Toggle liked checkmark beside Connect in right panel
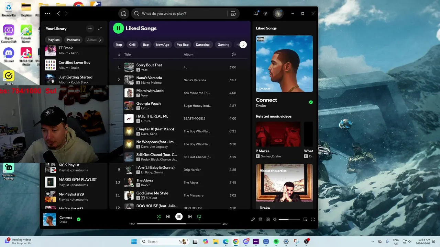The image size is (440, 247). pos(311,102)
